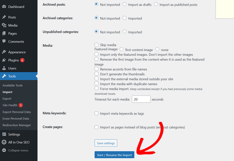This screenshot has height=161, width=234.
Task: Click the Comments bubble icon
Action: tap(4, 42)
